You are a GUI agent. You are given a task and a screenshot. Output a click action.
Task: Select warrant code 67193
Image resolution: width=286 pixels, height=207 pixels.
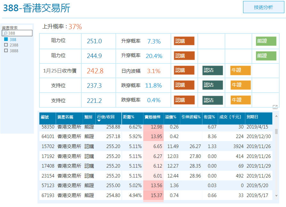(x=48, y=195)
